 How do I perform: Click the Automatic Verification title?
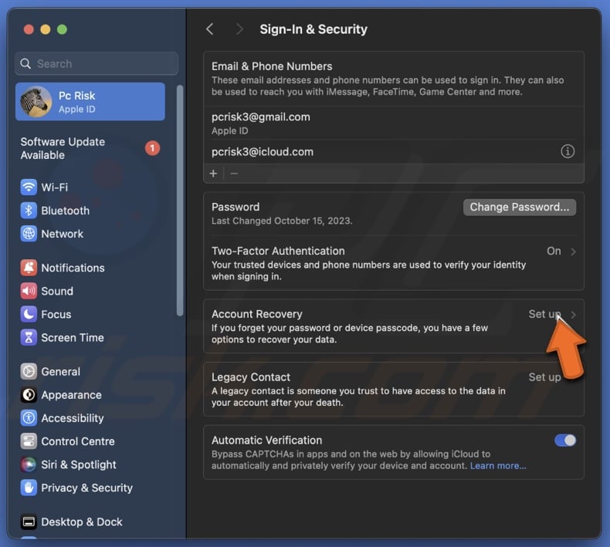pos(267,440)
